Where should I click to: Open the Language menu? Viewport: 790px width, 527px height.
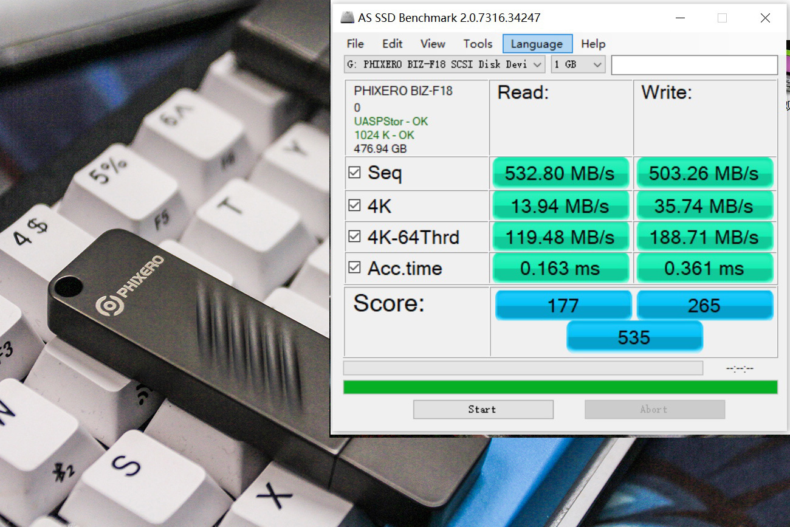(x=537, y=44)
